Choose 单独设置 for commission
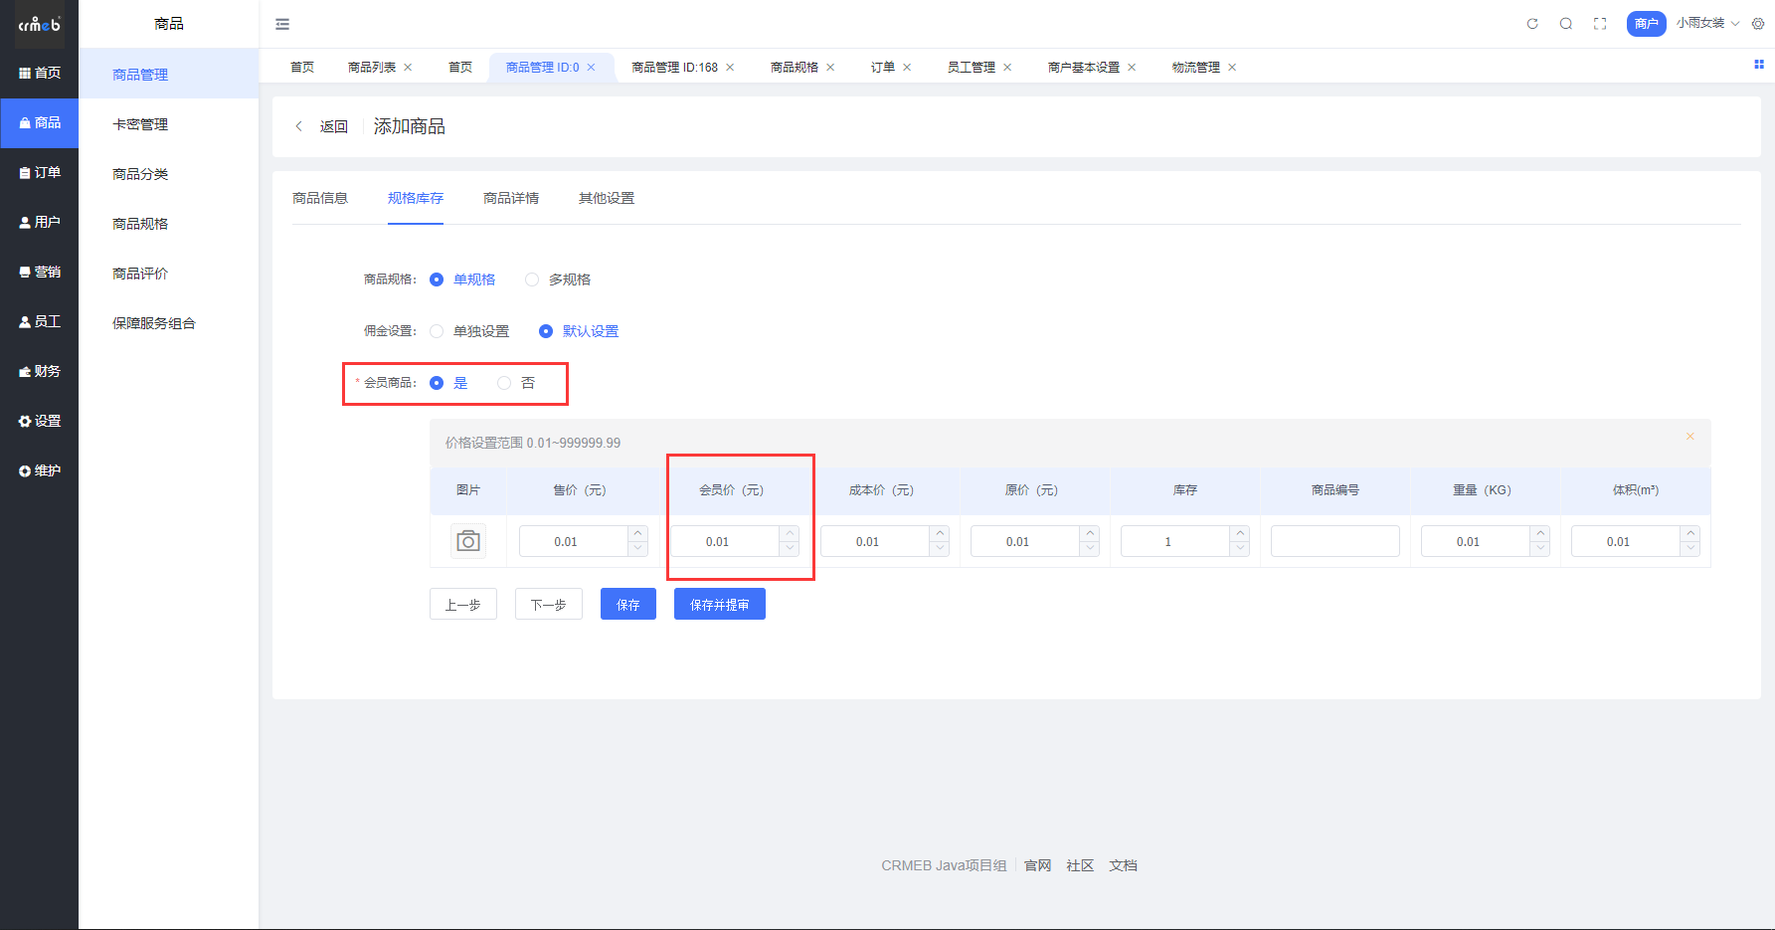This screenshot has height=930, width=1775. [469, 331]
